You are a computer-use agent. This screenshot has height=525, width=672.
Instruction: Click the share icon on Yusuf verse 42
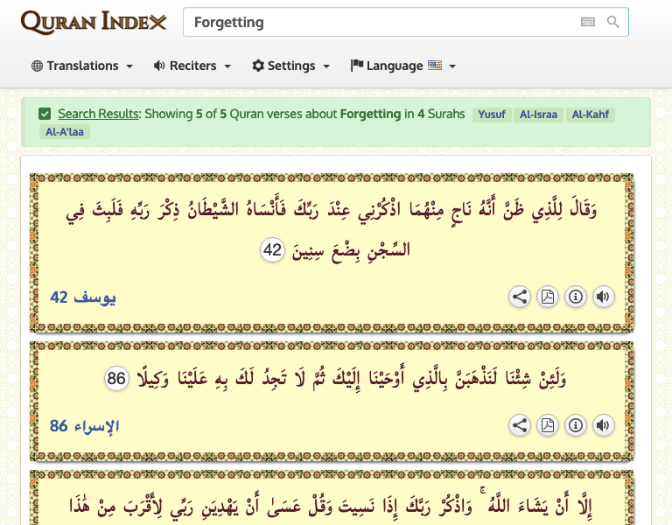520,297
